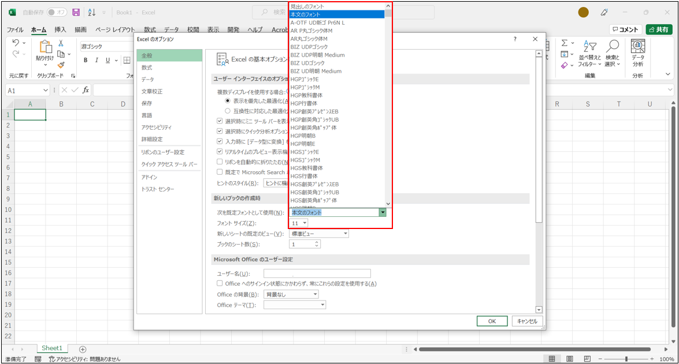This screenshot has width=679, height=364.
Task: Click the Borders grid icon
Action: [127, 60]
